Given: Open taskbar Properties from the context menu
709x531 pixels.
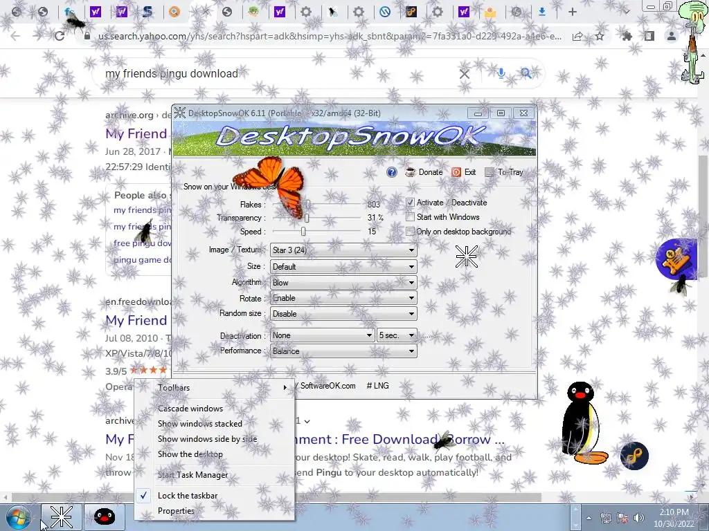Looking at the screenshot, I should tap(215, 511).
